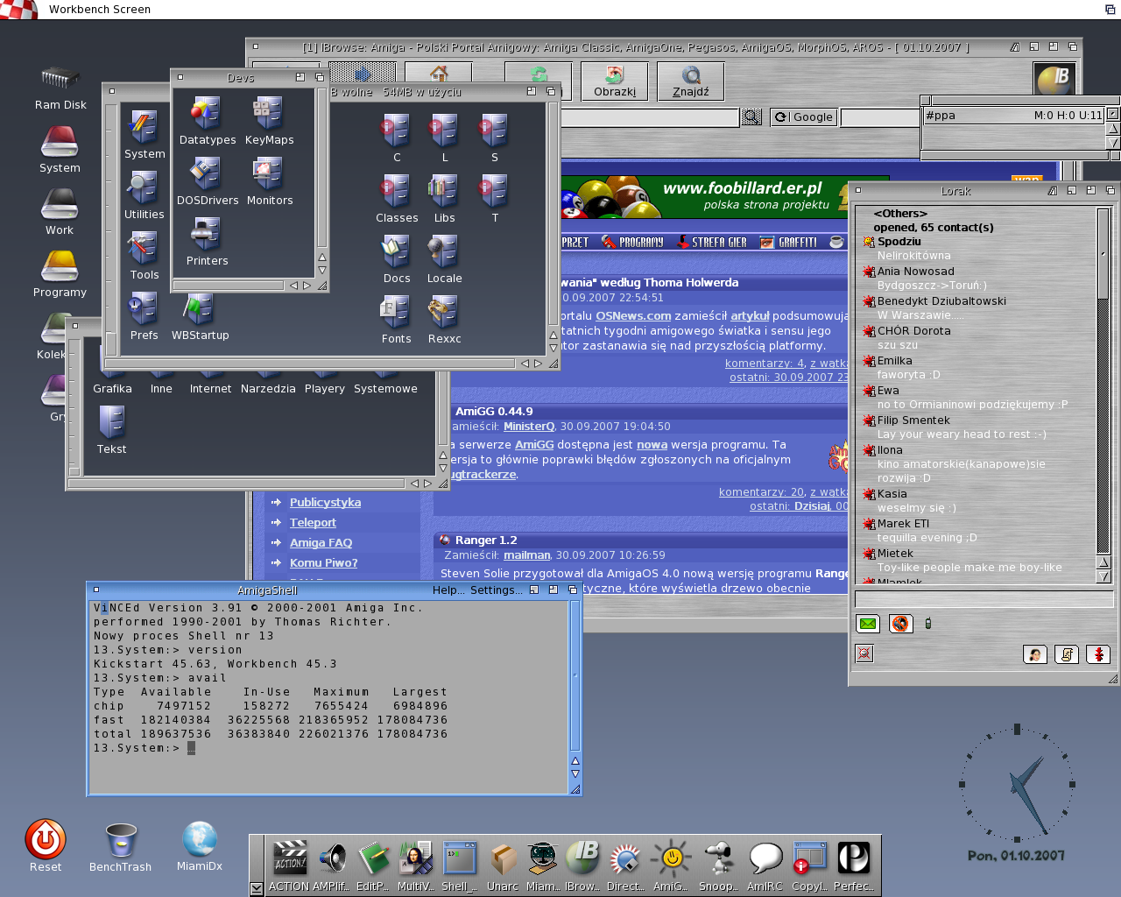Click Devs window horizontal scrollbar
Viewport: 1121px width, 897px height.
point(229,286)
